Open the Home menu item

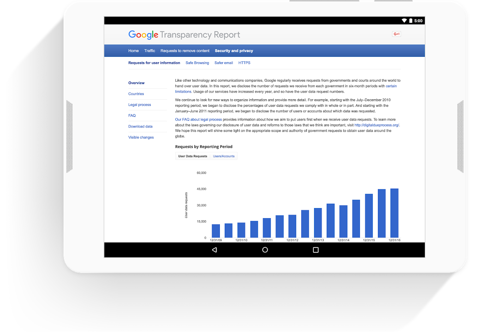[x=133, y=51]
